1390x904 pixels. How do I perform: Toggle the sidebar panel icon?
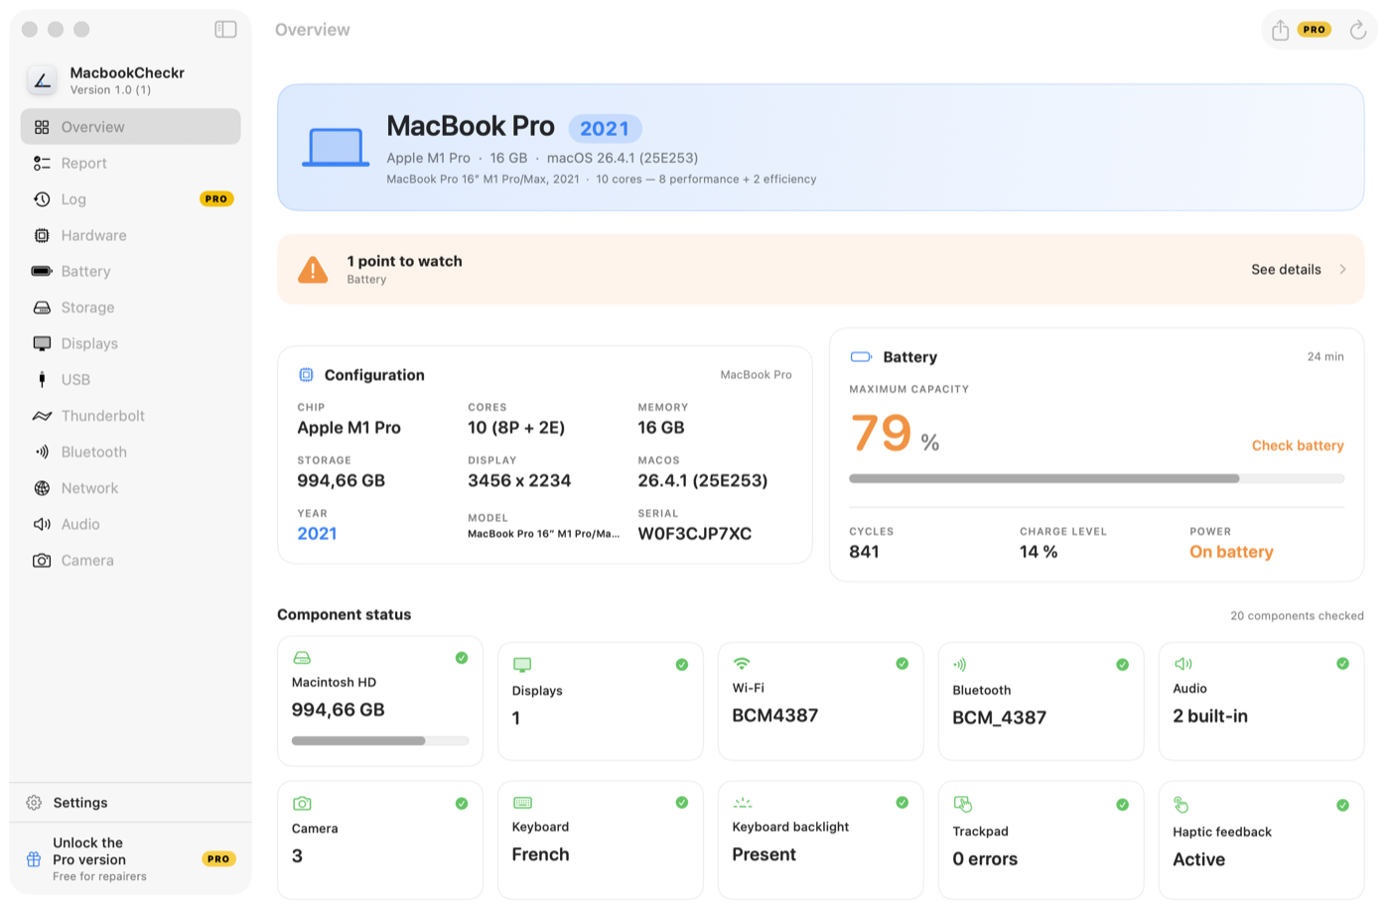click(225, 29)
